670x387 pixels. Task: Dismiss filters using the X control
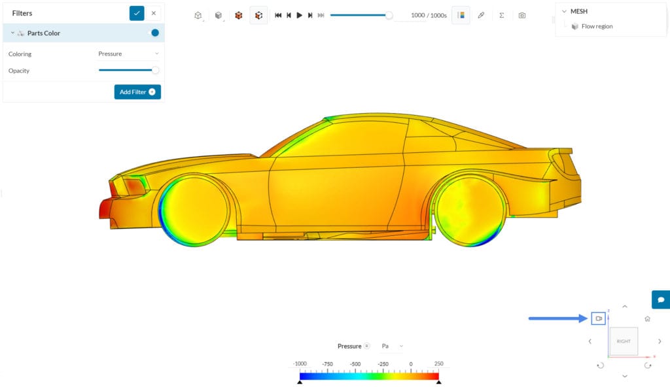coord(153,12)
